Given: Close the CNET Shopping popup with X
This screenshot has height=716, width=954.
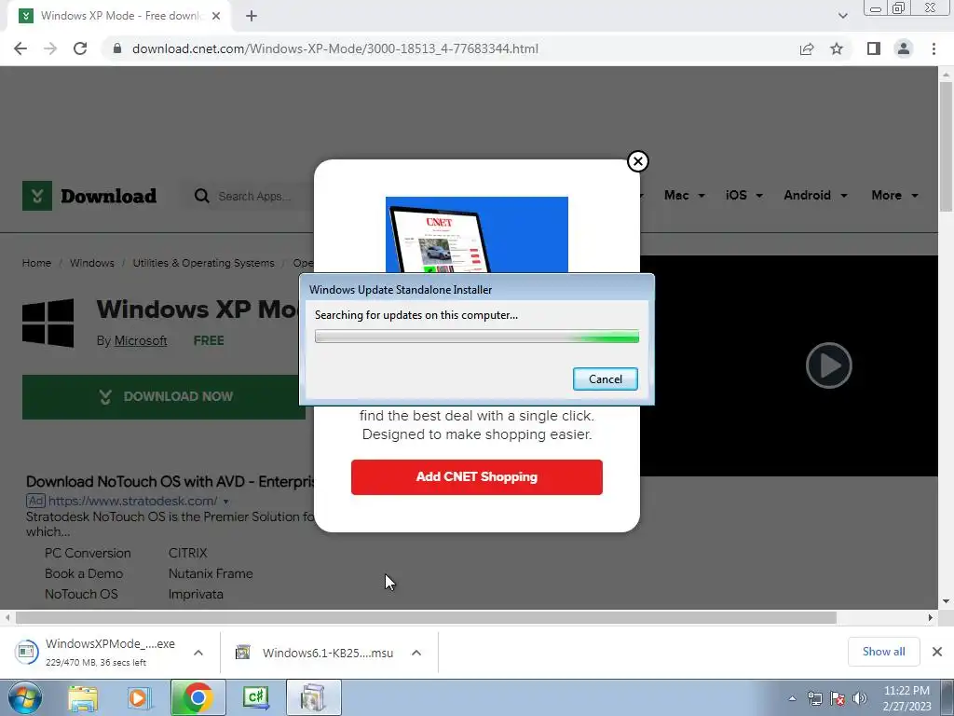Looking at the screenshot, I should point(637,161).
